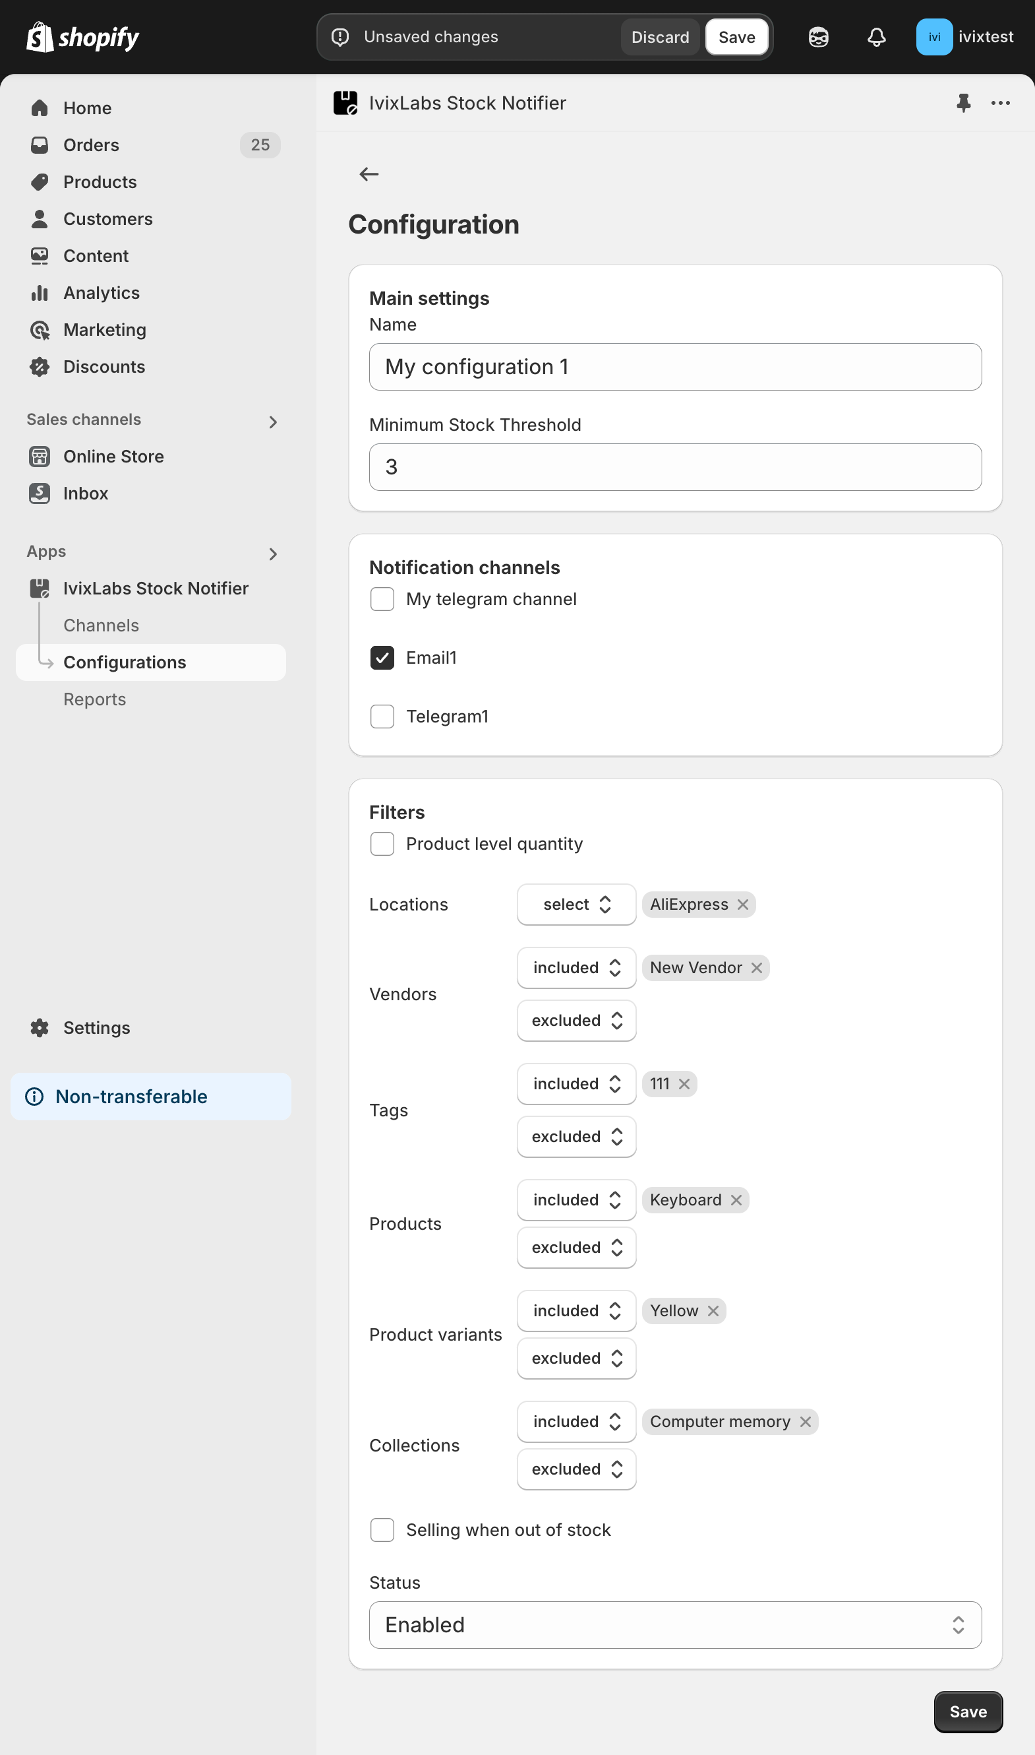
Task: Enable the Telegram1 checkbox
Action: click(x=382, y=717)
